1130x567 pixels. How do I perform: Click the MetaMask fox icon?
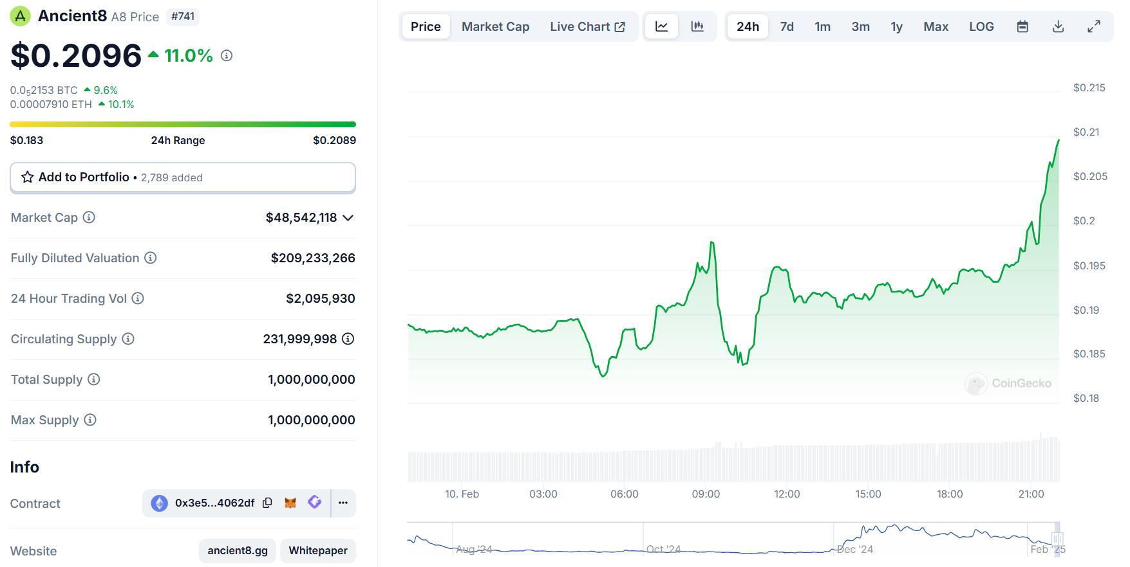[x=290, y=503]
